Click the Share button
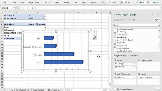The height and width of the screenshot is (91, 162). (x=140, y=2)
